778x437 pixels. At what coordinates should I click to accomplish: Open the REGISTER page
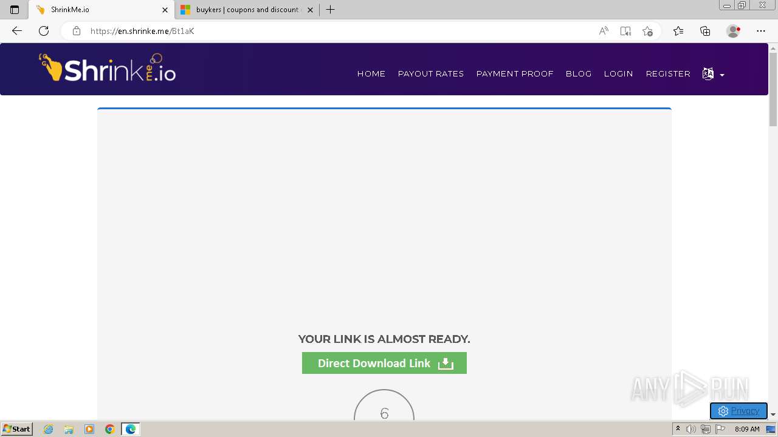[668, 73]
